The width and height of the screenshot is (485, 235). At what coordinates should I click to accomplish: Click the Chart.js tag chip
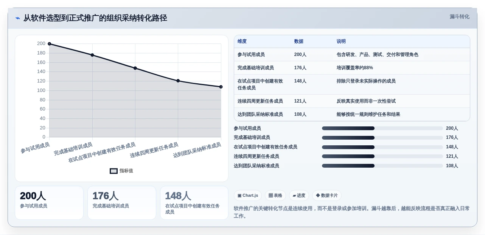pyautogui.click(x=248, y=196)
